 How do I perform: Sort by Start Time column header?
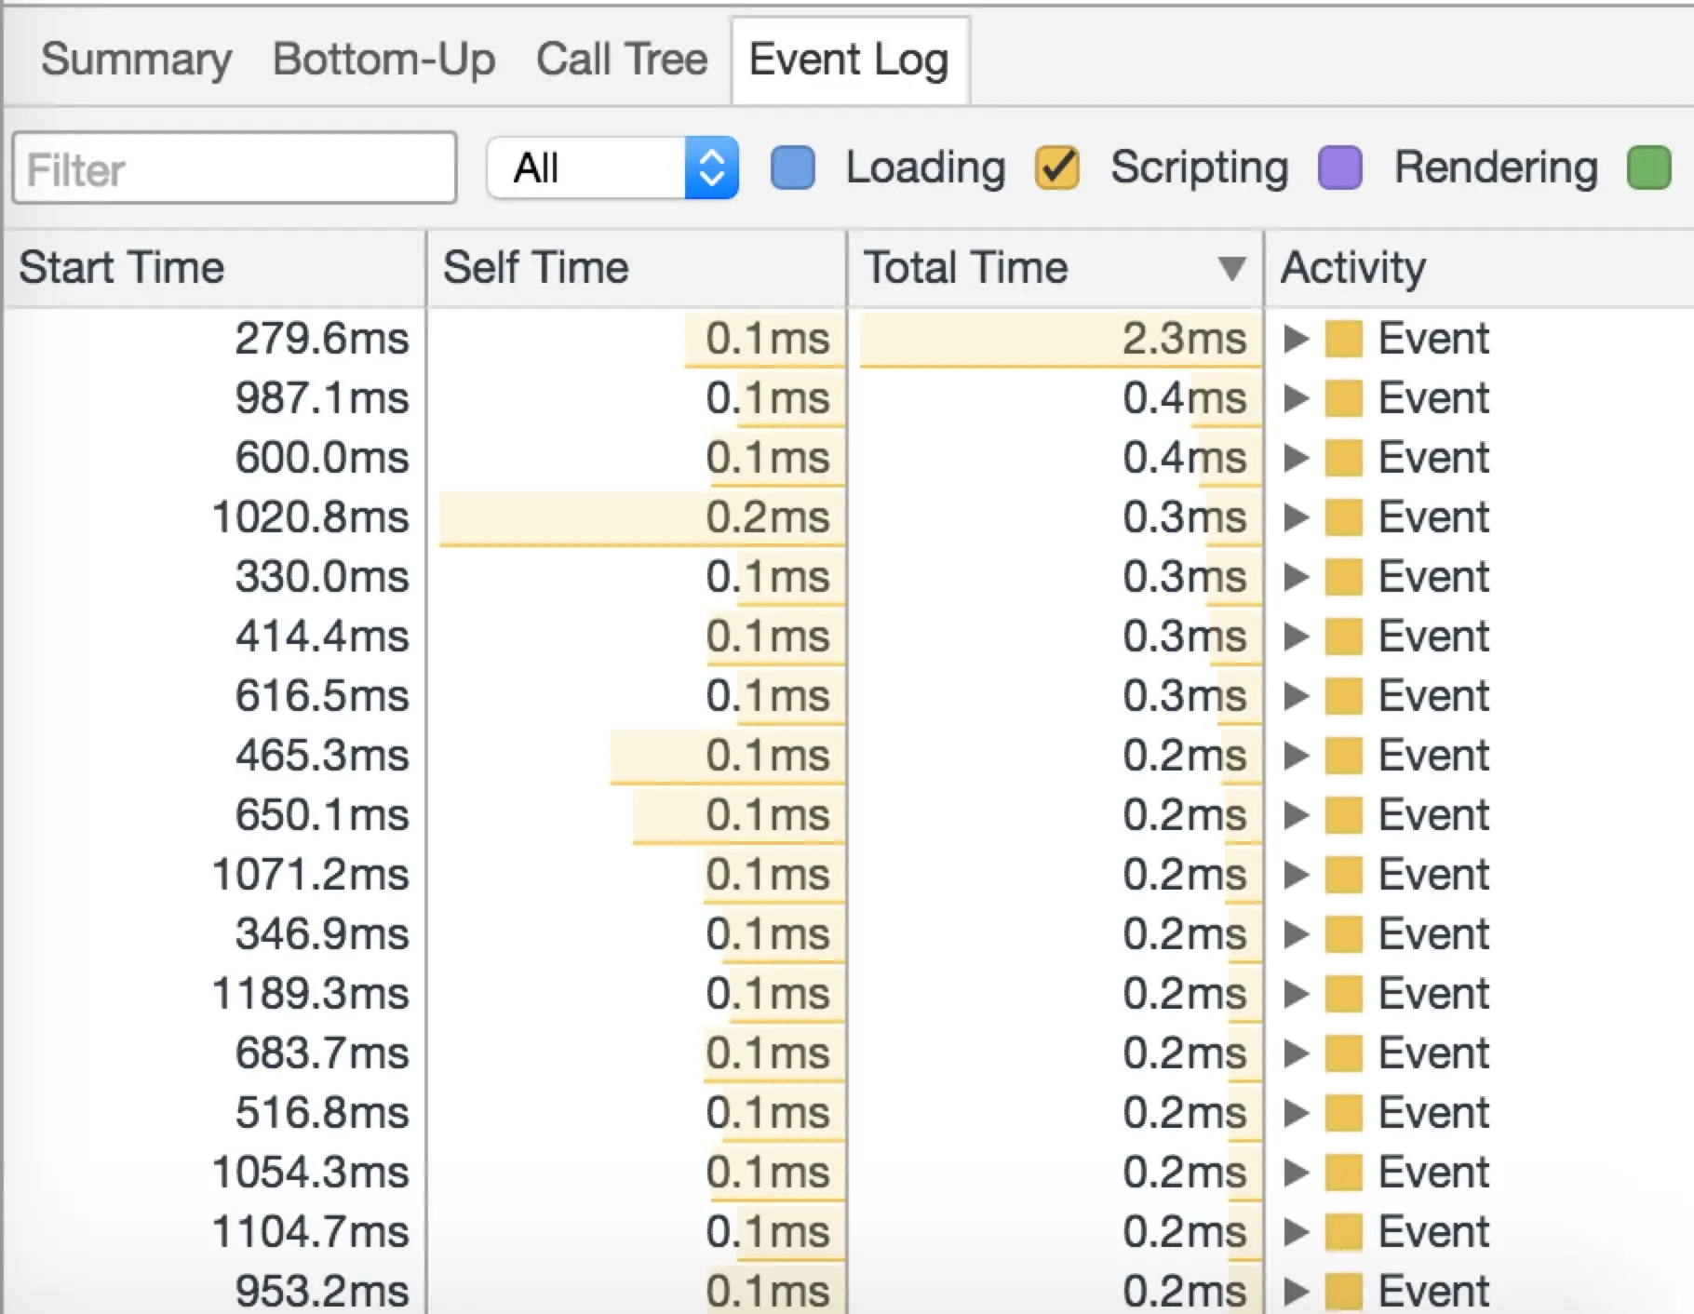122,268
